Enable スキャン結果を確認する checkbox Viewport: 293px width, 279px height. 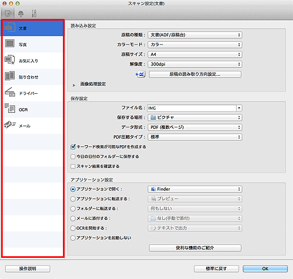point(73,166)
